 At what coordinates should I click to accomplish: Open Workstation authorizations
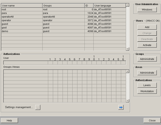147,91
